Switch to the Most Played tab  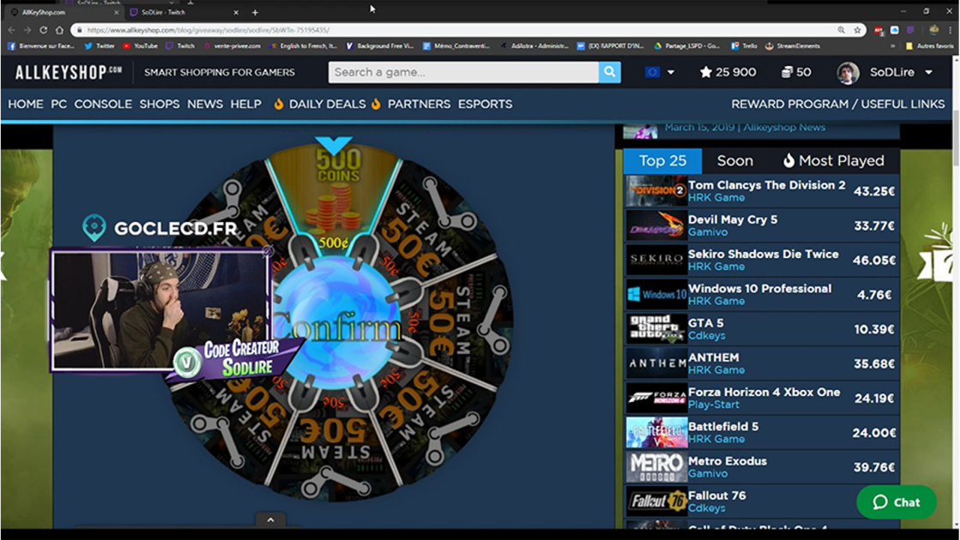pos(832,160)
